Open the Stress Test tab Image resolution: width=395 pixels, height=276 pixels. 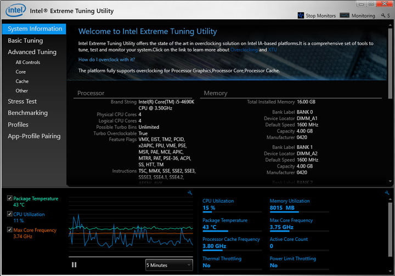(x=22, y=101)
